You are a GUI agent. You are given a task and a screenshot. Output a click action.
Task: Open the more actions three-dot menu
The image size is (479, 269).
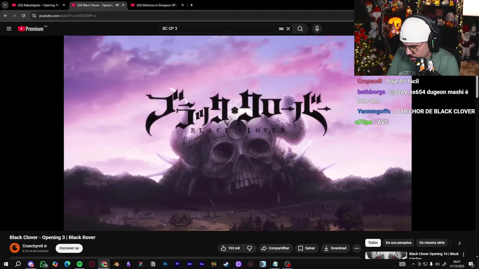coord(357,248)
